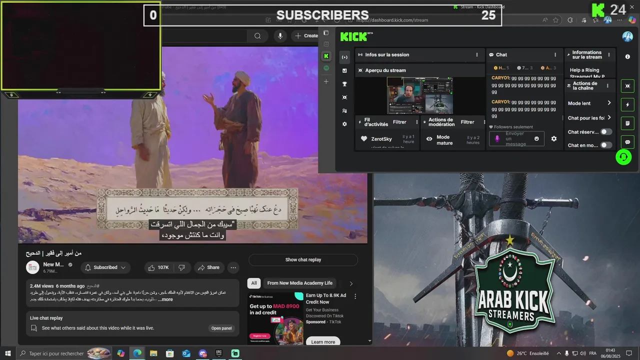640x360 pixels.
Task: Click the Kick logo in the dashboard header
Action: pyautogui.click(x=356, y=36)
